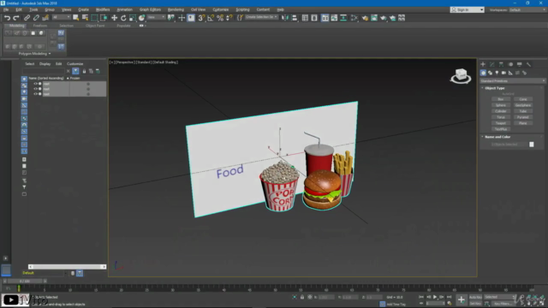548x308 pixels.
Task: Click the time slider handle
Action: coord(25,281)
